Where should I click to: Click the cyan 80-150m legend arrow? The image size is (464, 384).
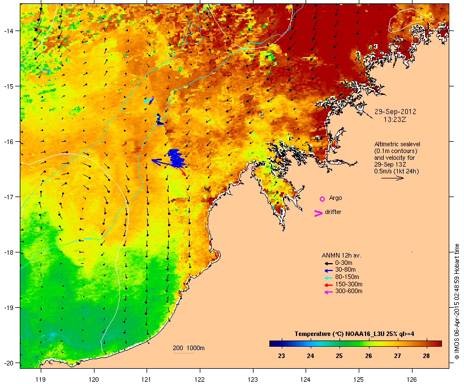tap(328, 278)
